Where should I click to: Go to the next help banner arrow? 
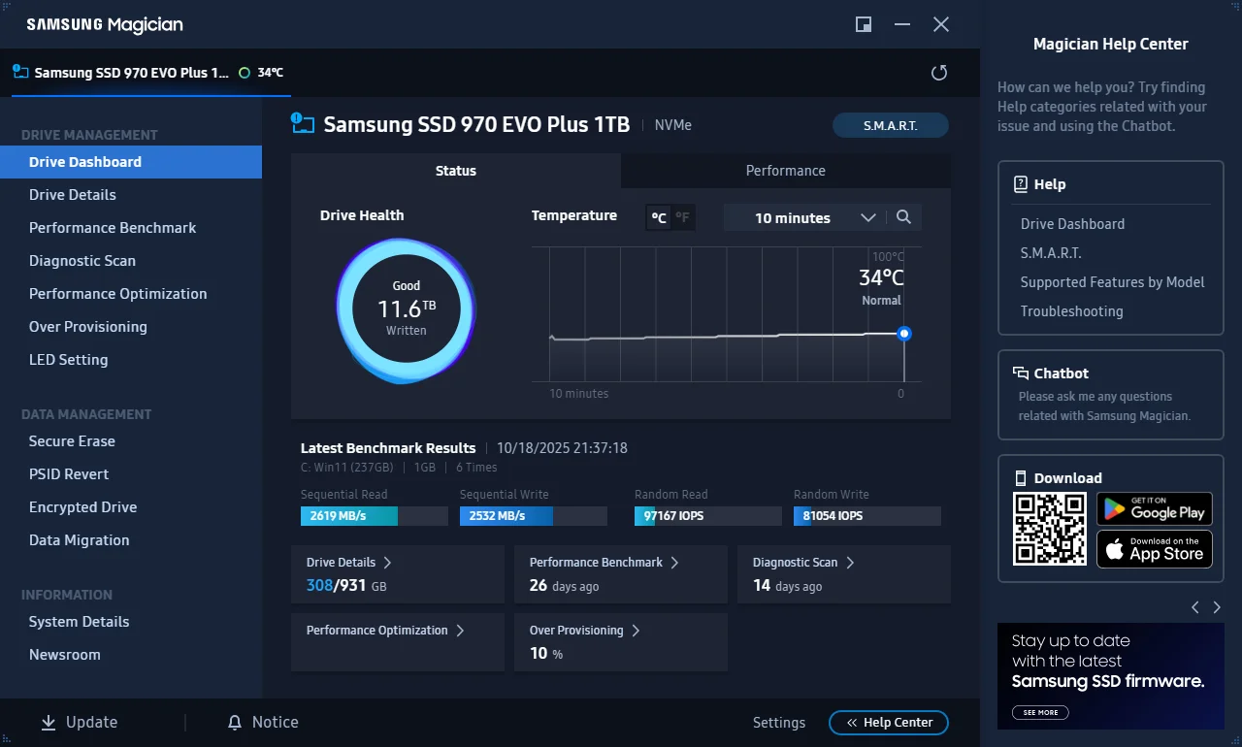pos(1217,607)
